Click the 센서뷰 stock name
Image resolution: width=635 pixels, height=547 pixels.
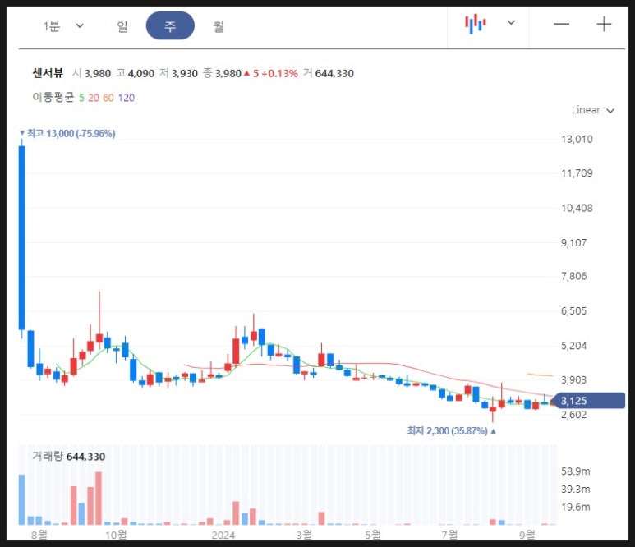48,73
